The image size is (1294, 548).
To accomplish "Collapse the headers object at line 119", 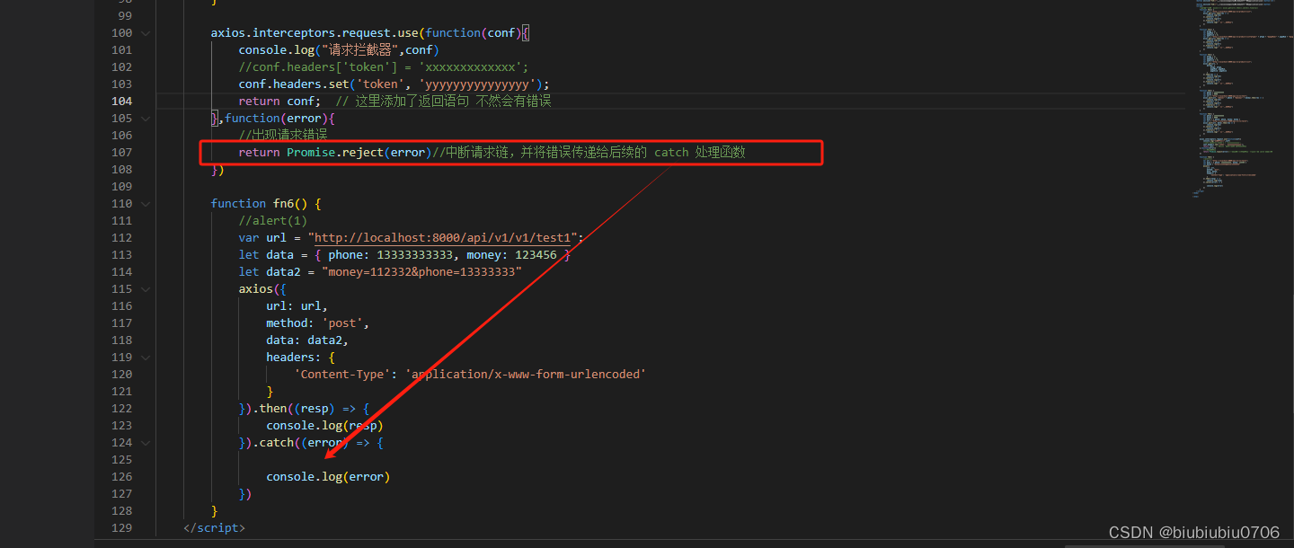I will click(x=145, y=357).
